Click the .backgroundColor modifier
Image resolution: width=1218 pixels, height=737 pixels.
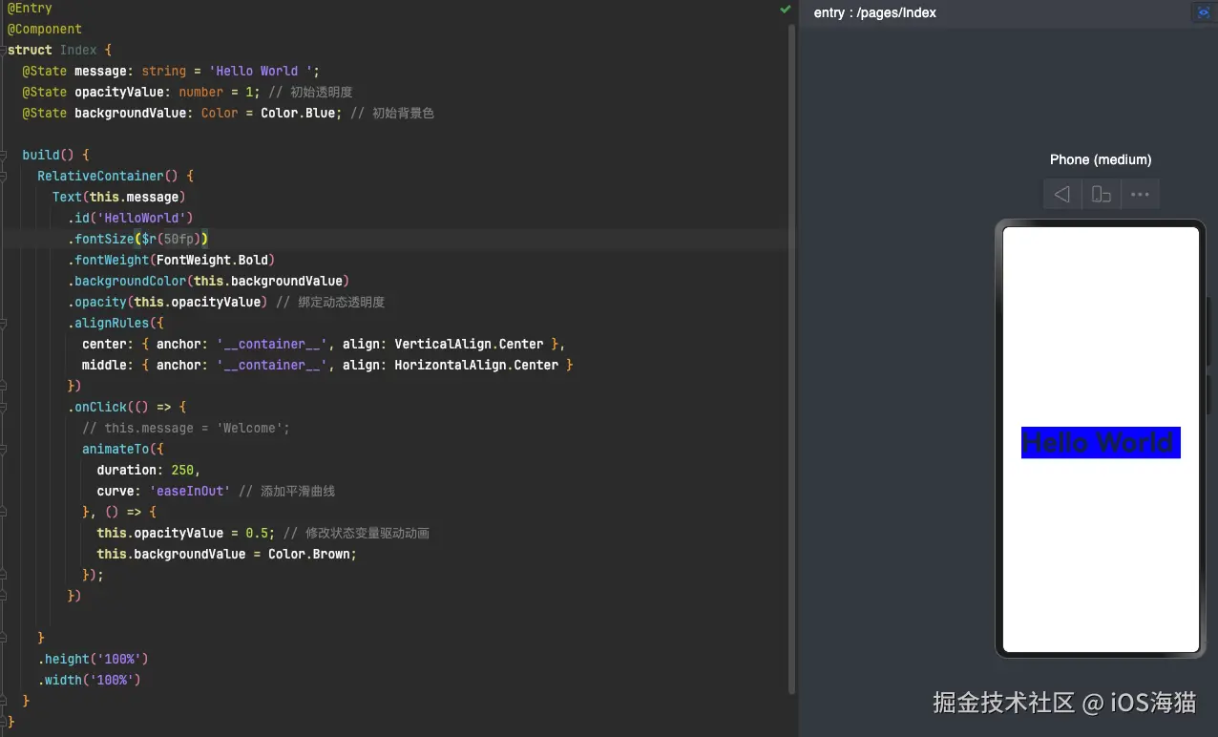tap(126, 281)
